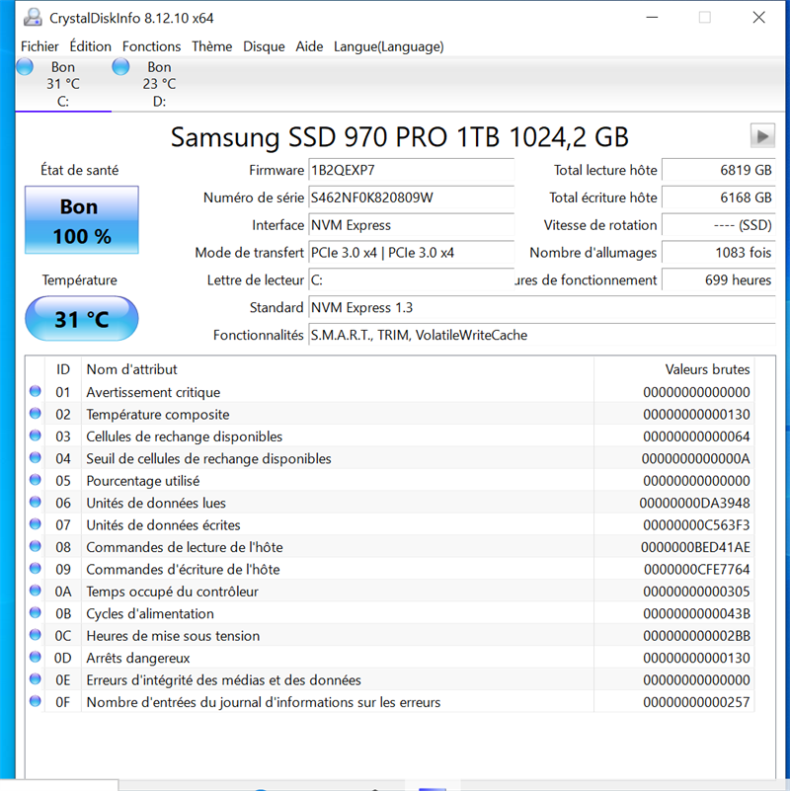
Task: Click the status dot for Cycles d'alimentation
Action: 36,613
